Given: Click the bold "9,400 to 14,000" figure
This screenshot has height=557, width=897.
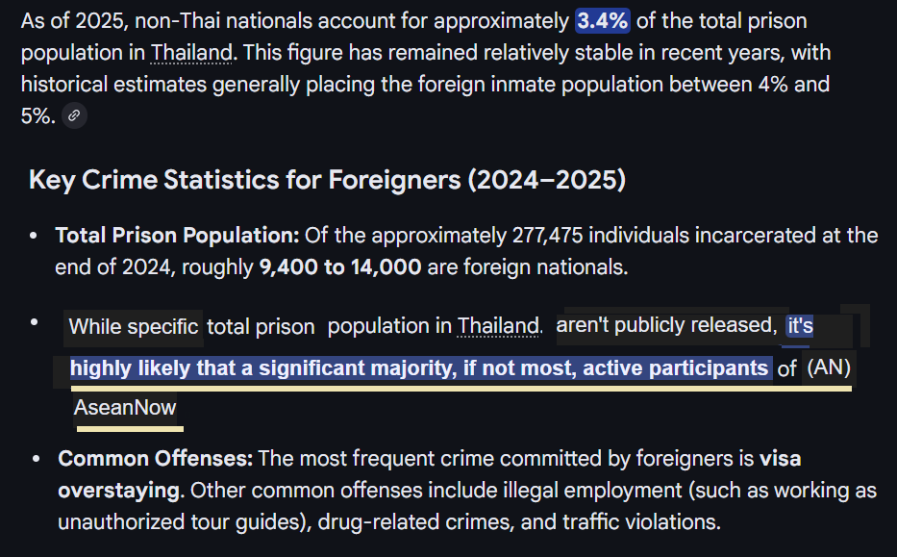Looking at the screenshot, I should coord(339,266).
